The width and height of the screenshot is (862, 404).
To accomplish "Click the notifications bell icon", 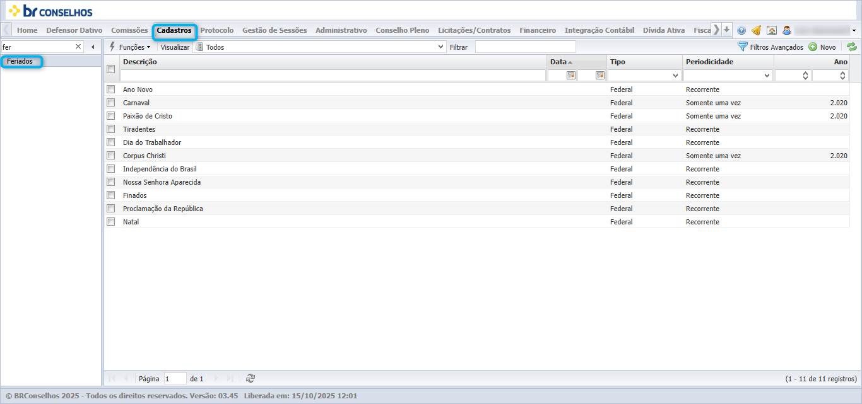I will pyautogui.click(x=756, y=30).
